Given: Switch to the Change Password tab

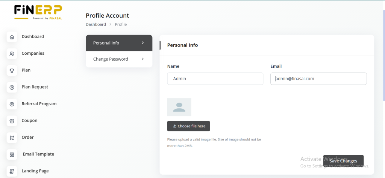Looking at the screenshot, I should (111, 59).
